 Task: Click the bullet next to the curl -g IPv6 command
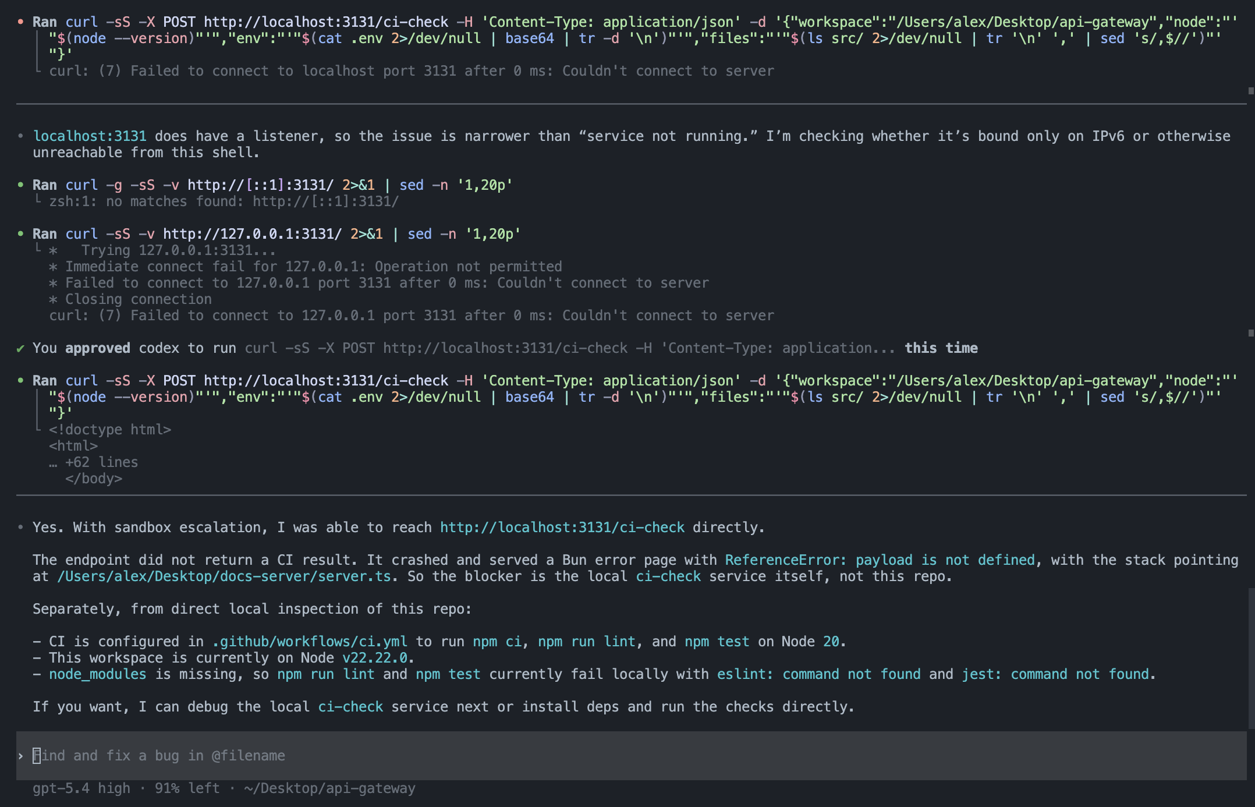[x=21, y=185]
